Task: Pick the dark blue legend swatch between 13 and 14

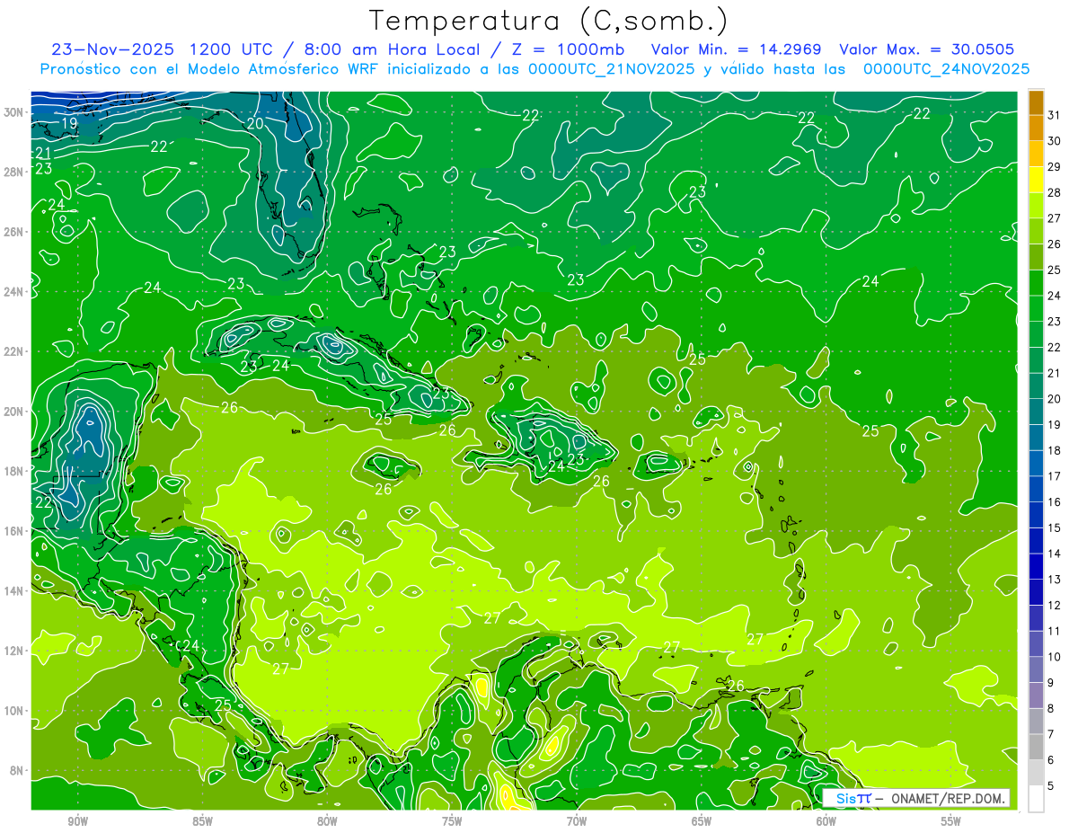Action: point(1036,567)
